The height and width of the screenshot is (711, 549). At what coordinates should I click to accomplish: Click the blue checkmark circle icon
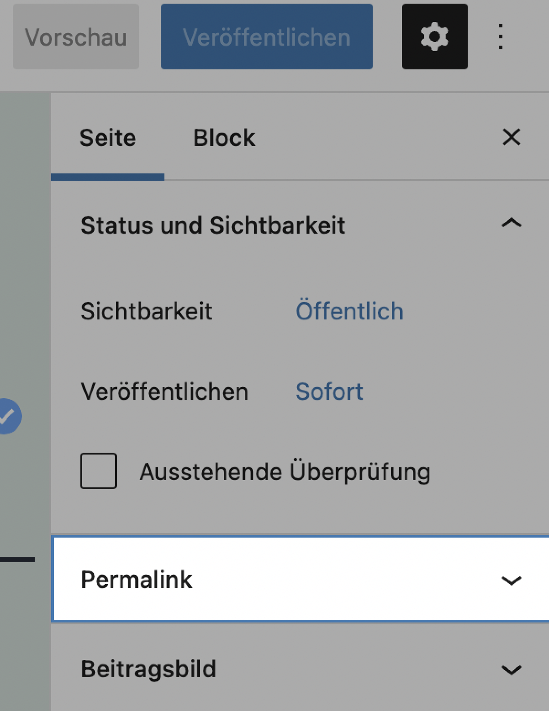(x=8, y=416)
